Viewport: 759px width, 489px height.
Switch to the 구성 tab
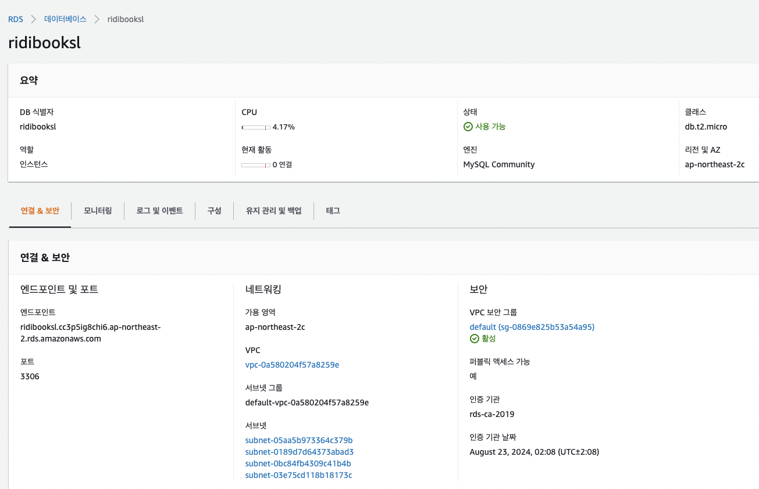pyautogui.click(x=215, y=211)
